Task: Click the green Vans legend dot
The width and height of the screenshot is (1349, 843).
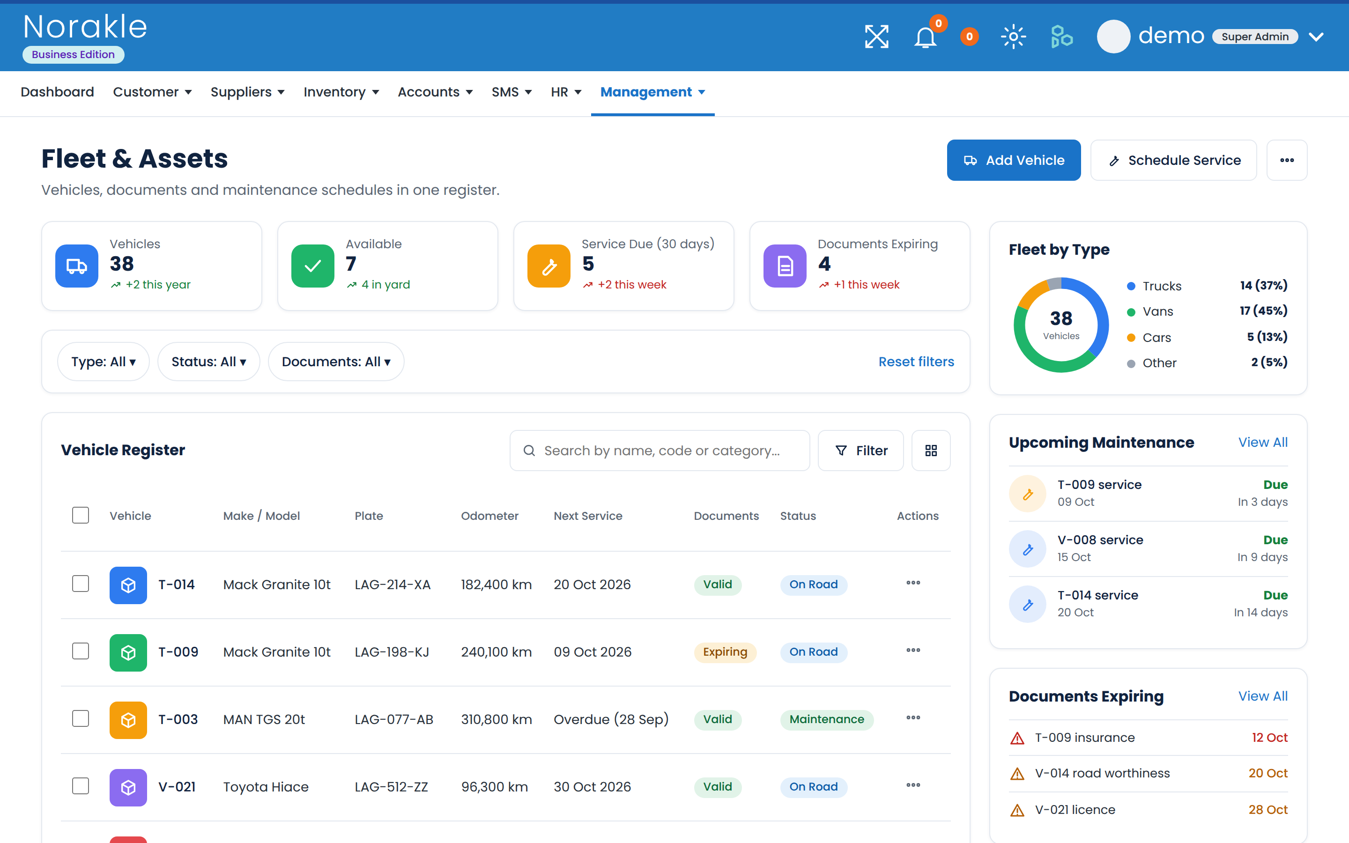Action: [1131, 312]
